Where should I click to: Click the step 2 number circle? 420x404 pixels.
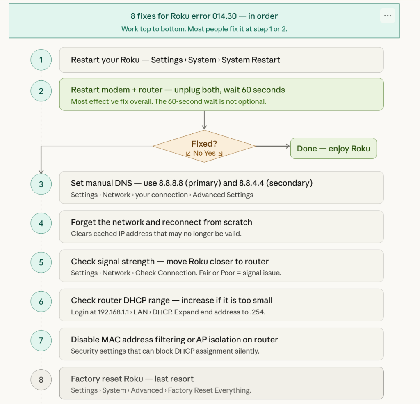click(x=41, y=91)
